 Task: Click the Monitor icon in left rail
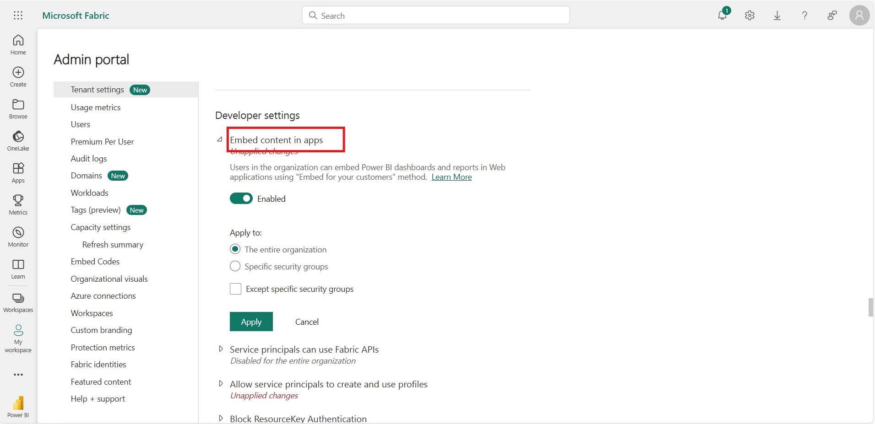click(18, 233)
